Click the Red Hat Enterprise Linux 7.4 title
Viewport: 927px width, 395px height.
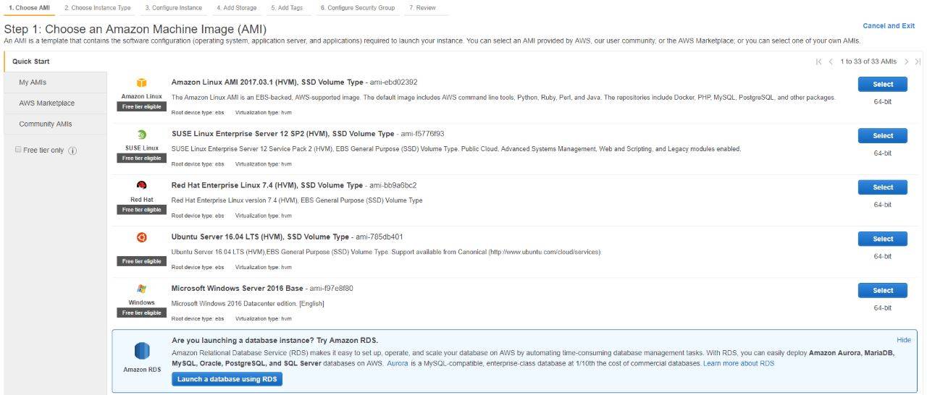point(267,185)
